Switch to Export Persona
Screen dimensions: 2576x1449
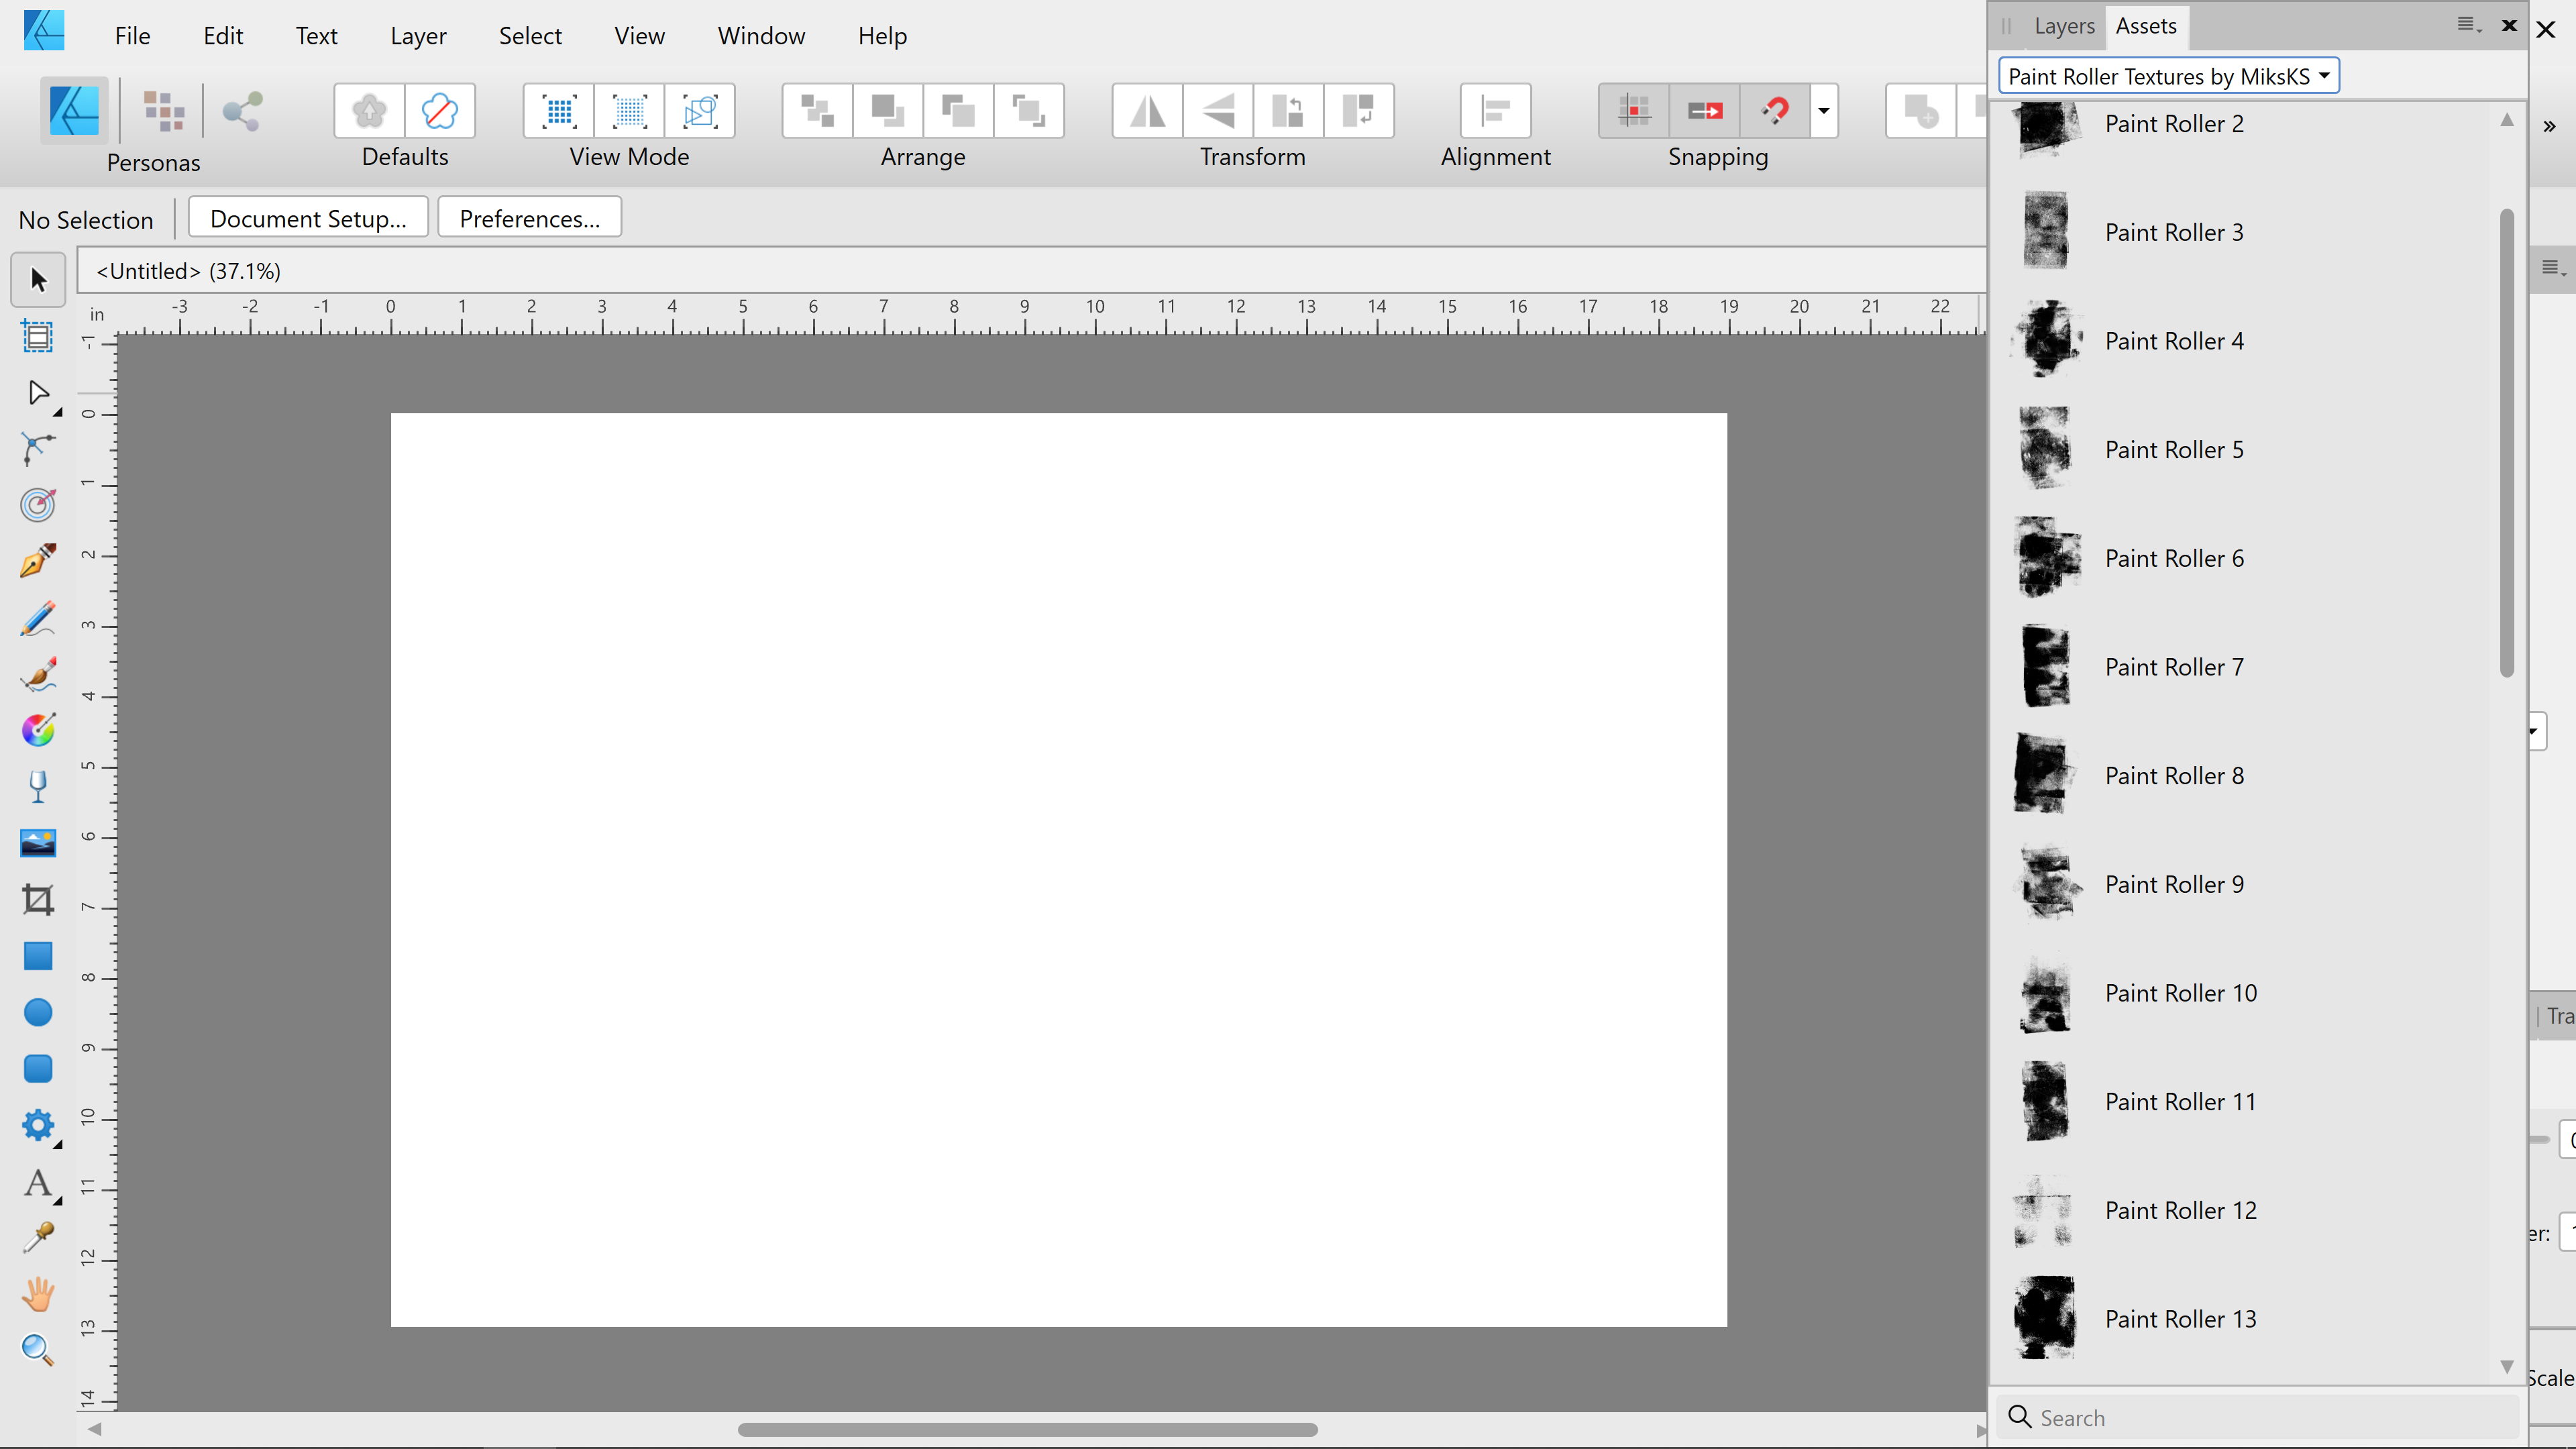pyautogui.click(x=243, y=111)
